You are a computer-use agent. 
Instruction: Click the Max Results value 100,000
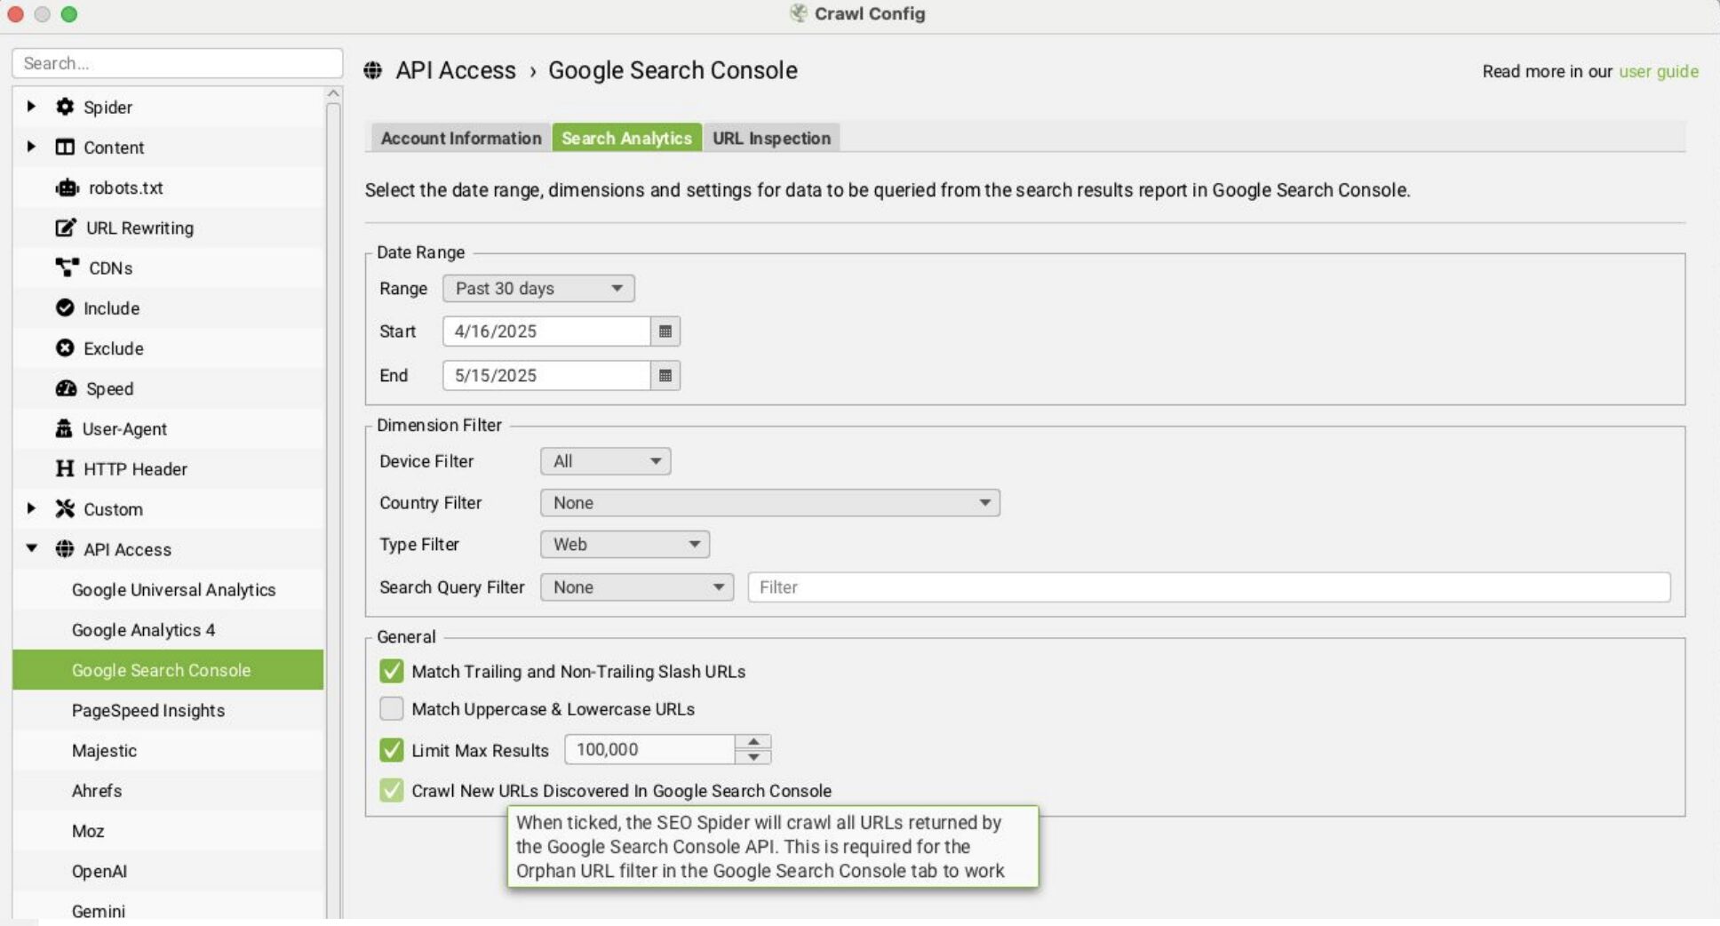pyautogui.click(x=649, y=749)
